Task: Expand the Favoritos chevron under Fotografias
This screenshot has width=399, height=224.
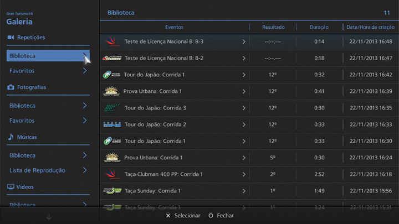Action: coord(84,121)
